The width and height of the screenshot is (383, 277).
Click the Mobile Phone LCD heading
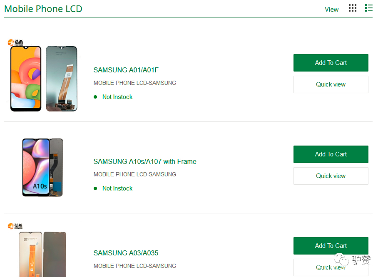[43, 9]
